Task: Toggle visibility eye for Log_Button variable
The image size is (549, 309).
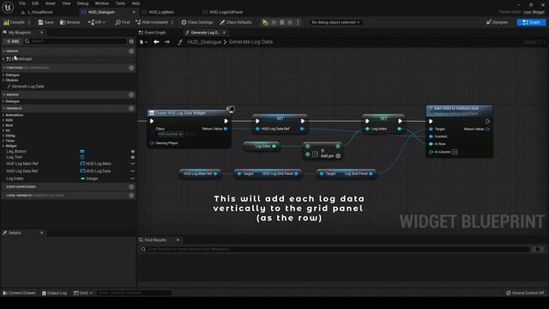Action: pyautogui.click(x=133, y=151)
